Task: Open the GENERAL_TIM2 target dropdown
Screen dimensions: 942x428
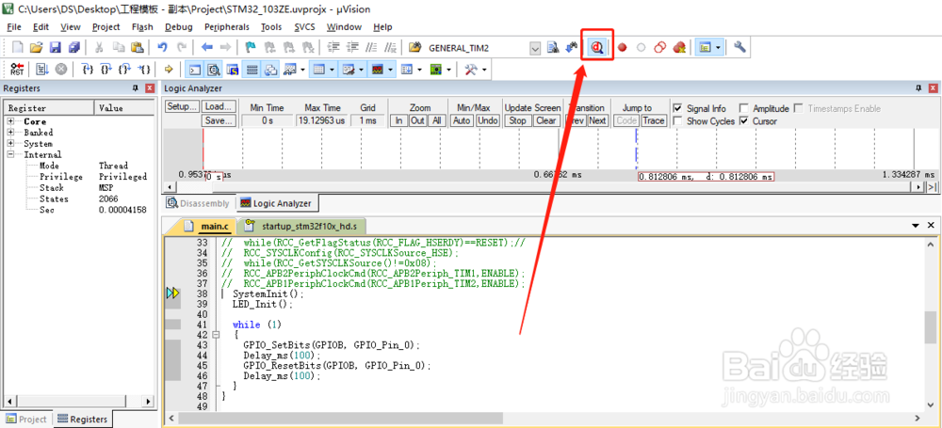Action: (536, 48)
